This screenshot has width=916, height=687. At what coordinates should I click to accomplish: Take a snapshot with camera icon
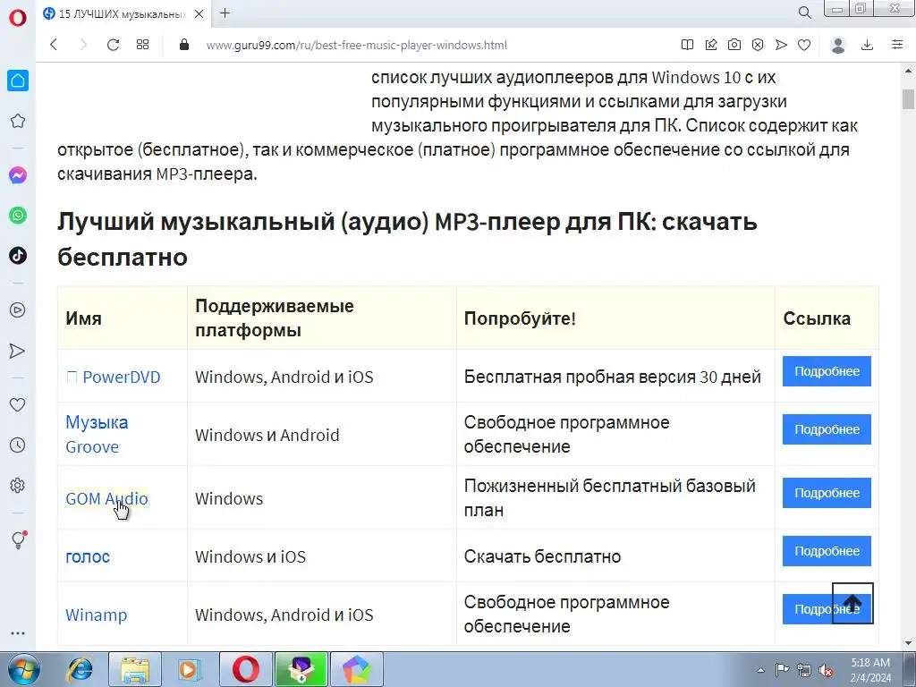[734, 45]
